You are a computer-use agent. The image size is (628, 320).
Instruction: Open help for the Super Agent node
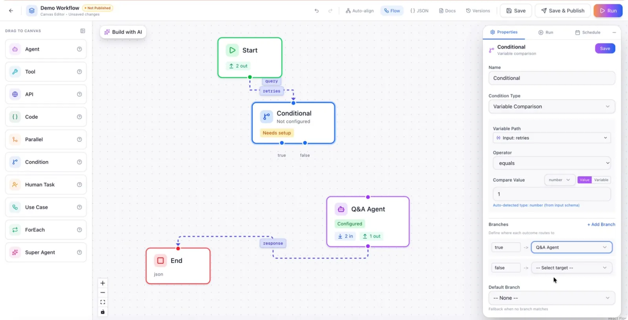coord(79,252)
